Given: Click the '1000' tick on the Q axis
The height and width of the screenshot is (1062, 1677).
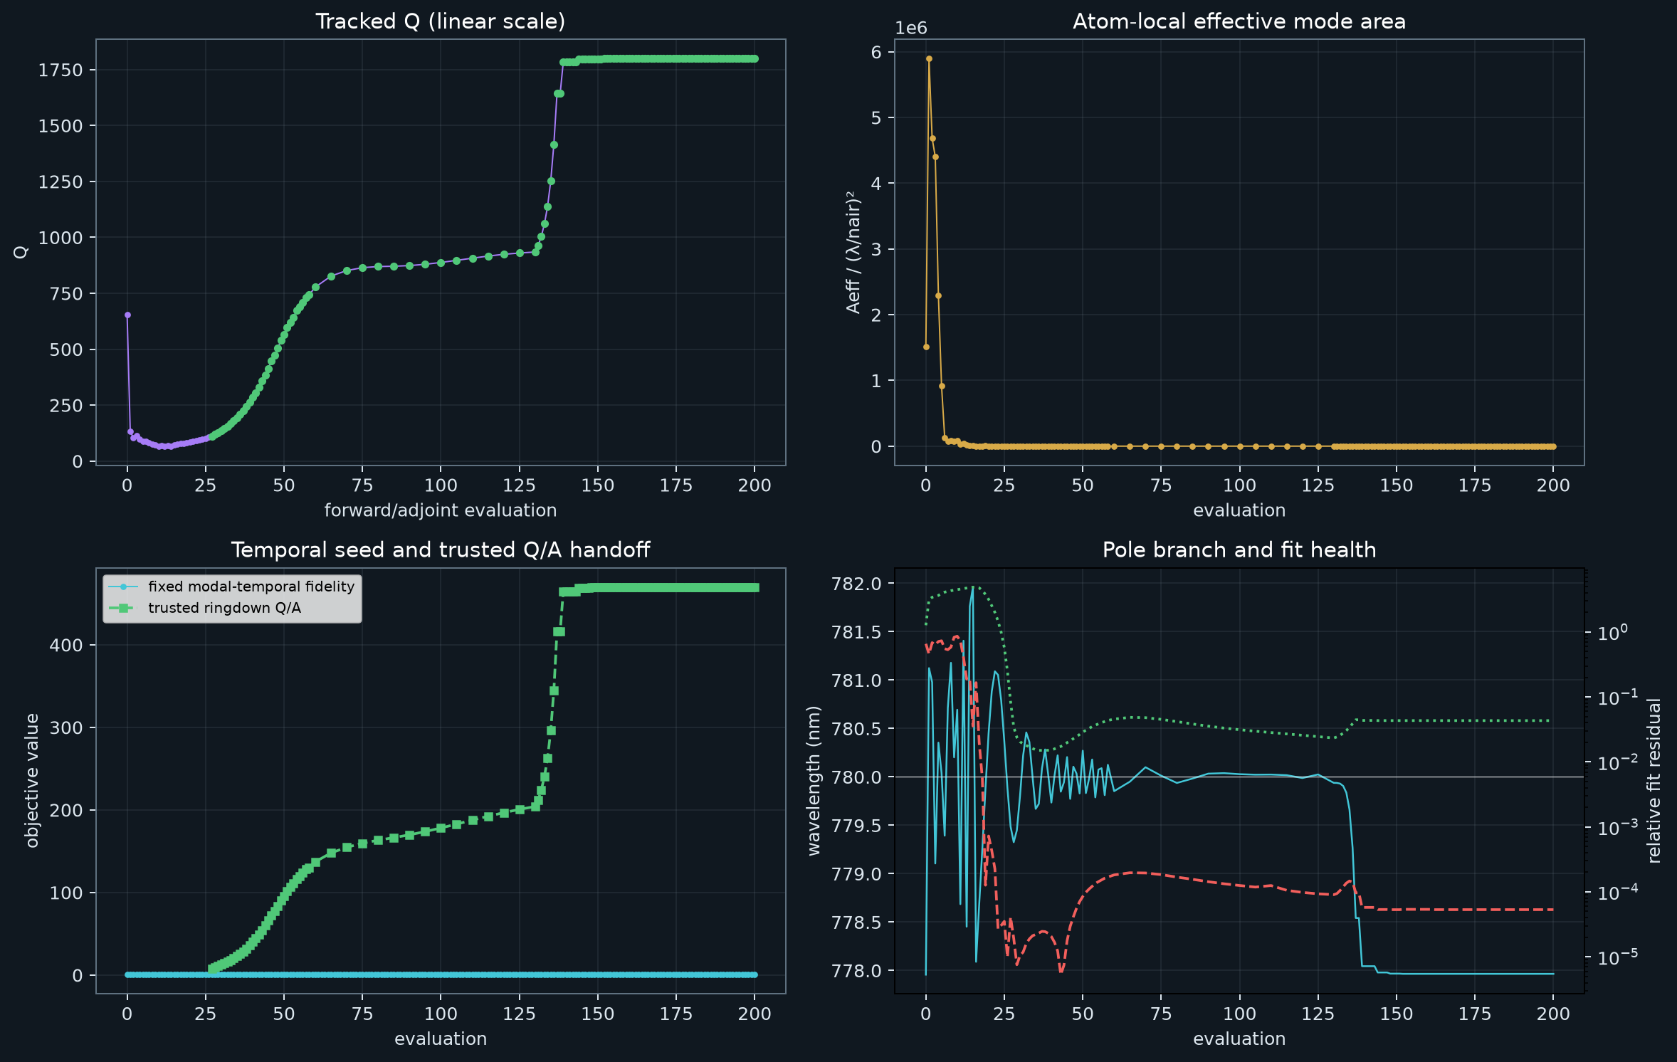Looking at the screenshot, I should point(61,238).
